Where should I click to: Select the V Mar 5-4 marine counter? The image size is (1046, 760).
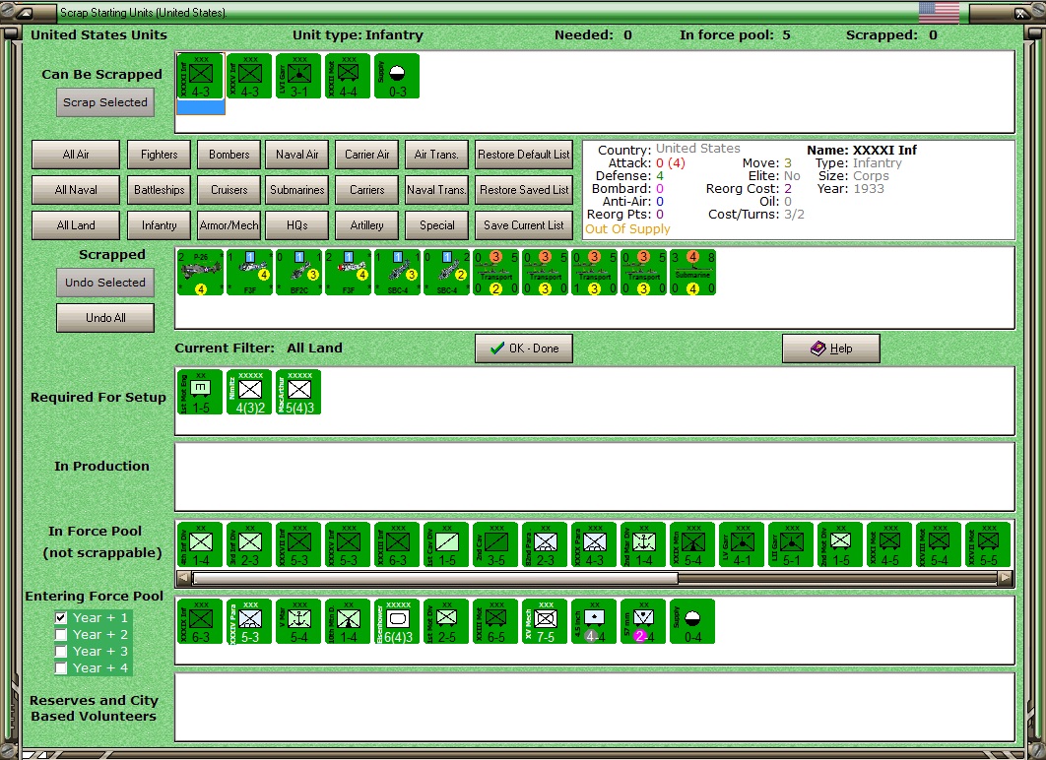coord(298,621)
